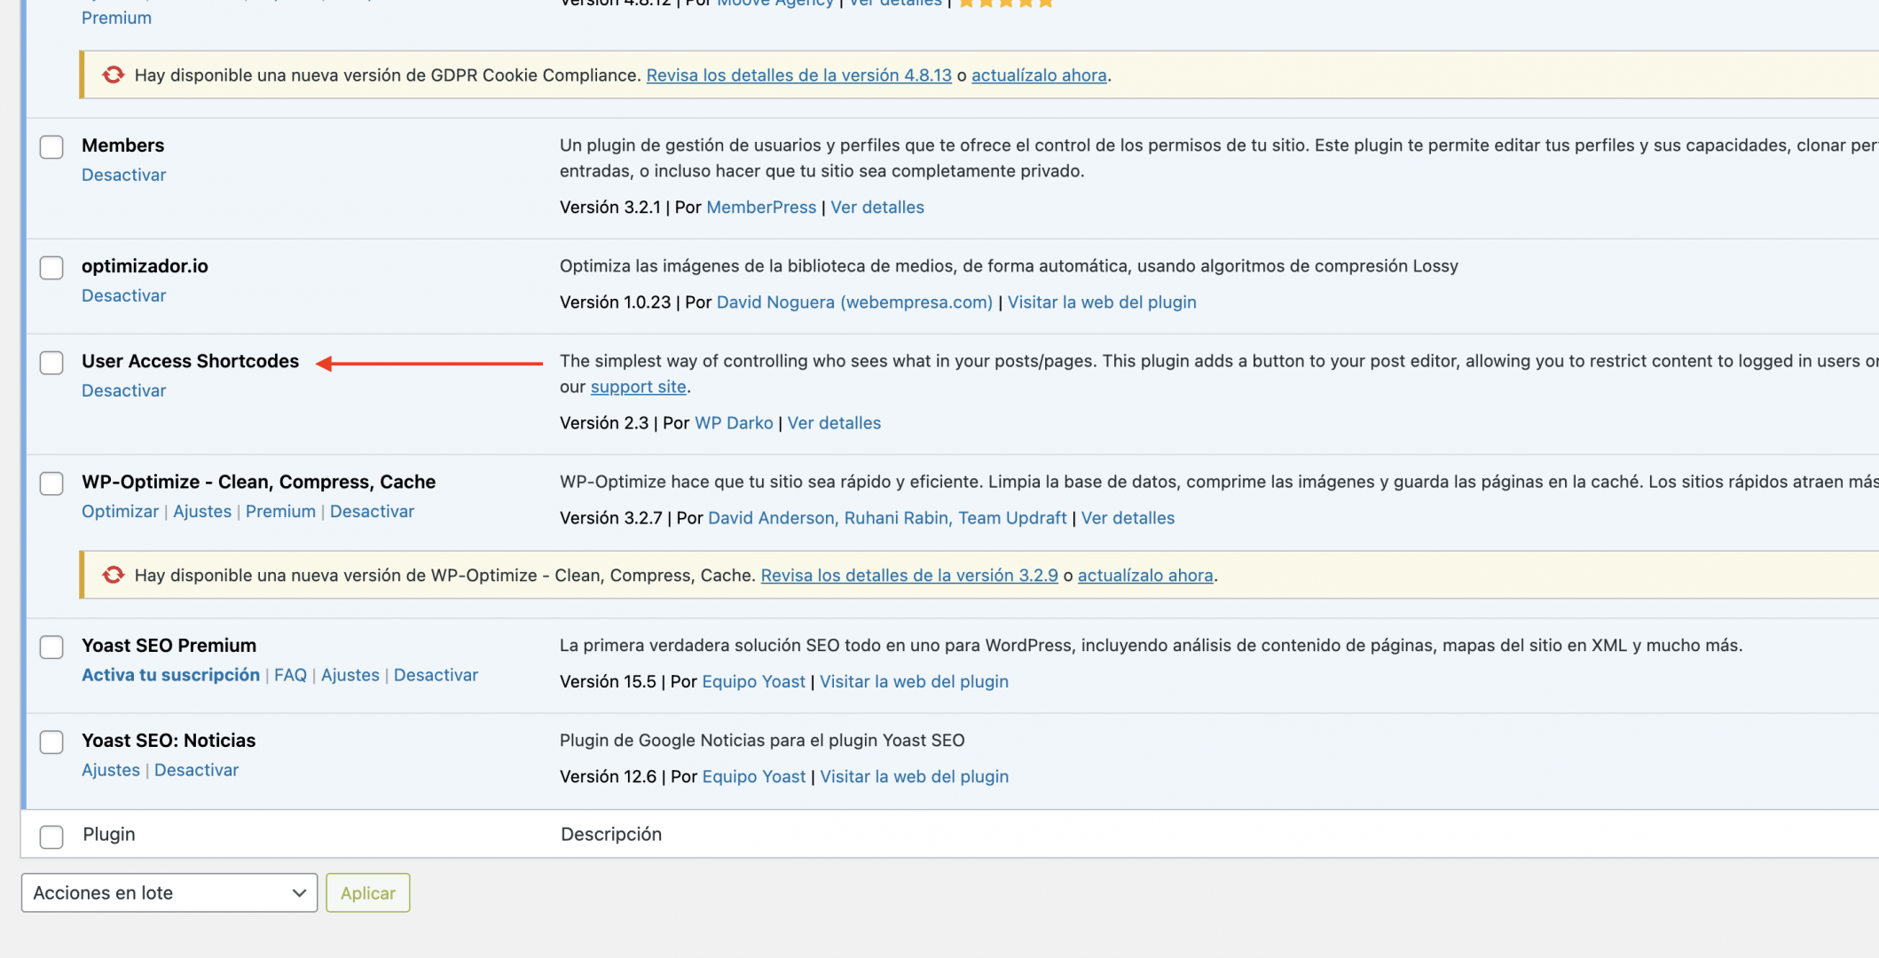View details for User Access Shortcodes
Image resolution: width=1879 pixels, height=958 pixels.
pyautogui.click(x=834, y=423)
